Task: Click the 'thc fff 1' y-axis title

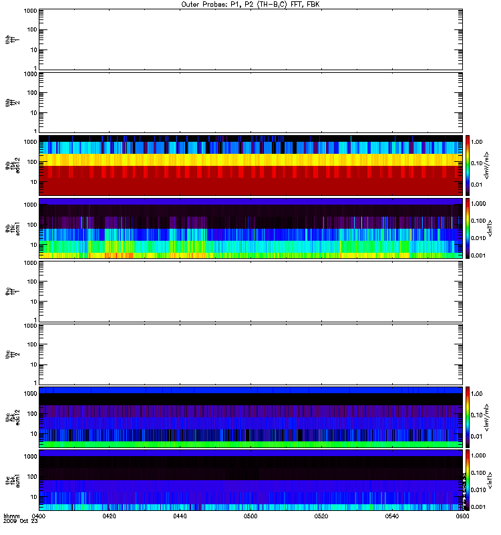Action: pos(12,292)
